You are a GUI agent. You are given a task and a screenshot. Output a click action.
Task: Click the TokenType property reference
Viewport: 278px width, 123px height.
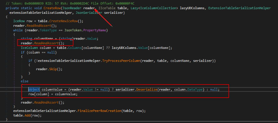48,30
